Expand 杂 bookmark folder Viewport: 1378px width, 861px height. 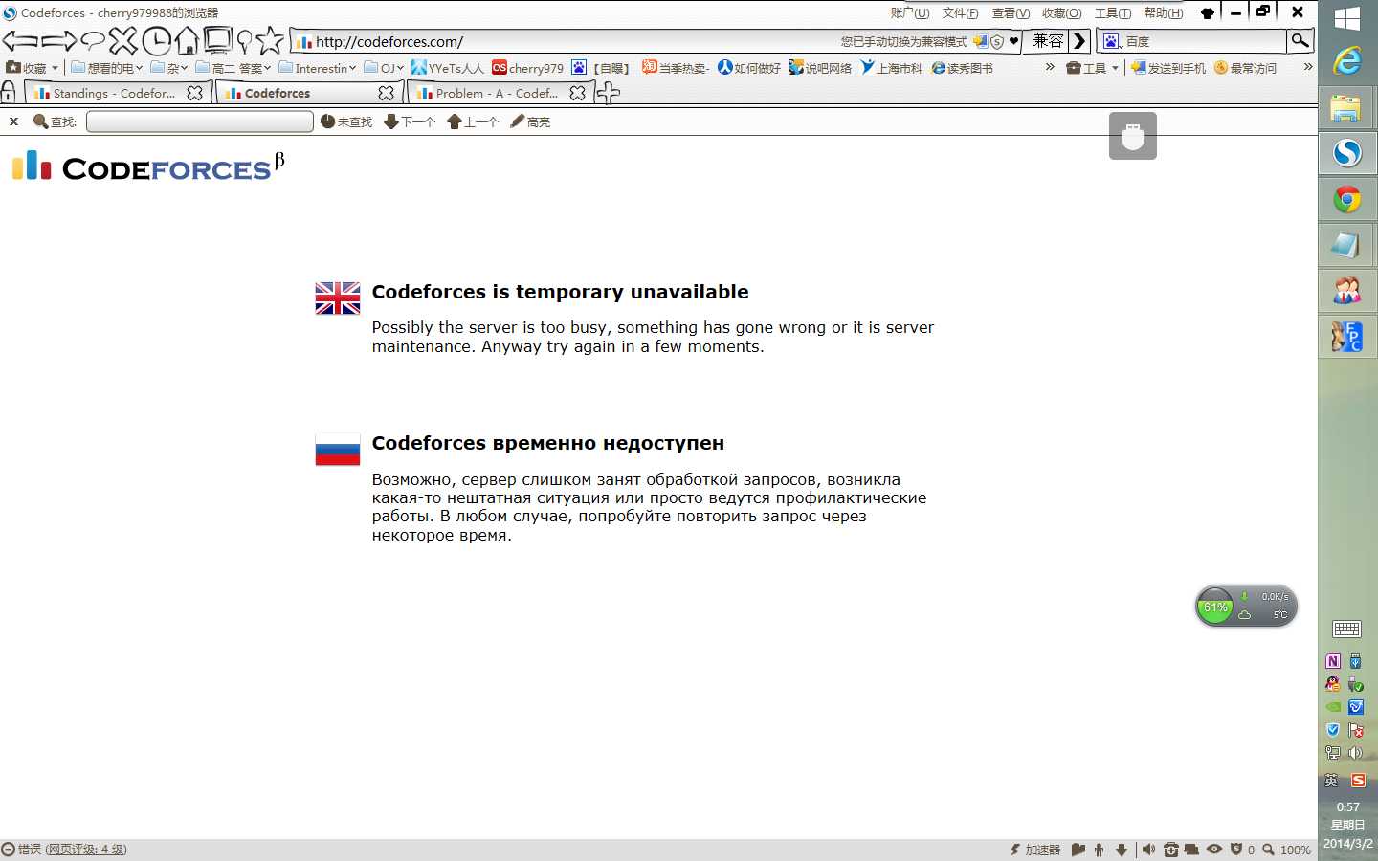tap(168, 68)
